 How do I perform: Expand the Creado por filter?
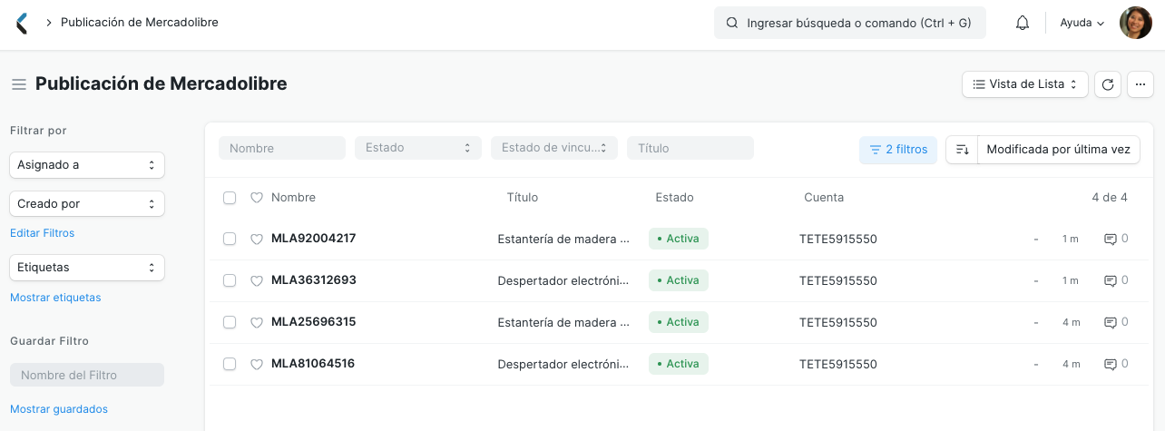87,203
